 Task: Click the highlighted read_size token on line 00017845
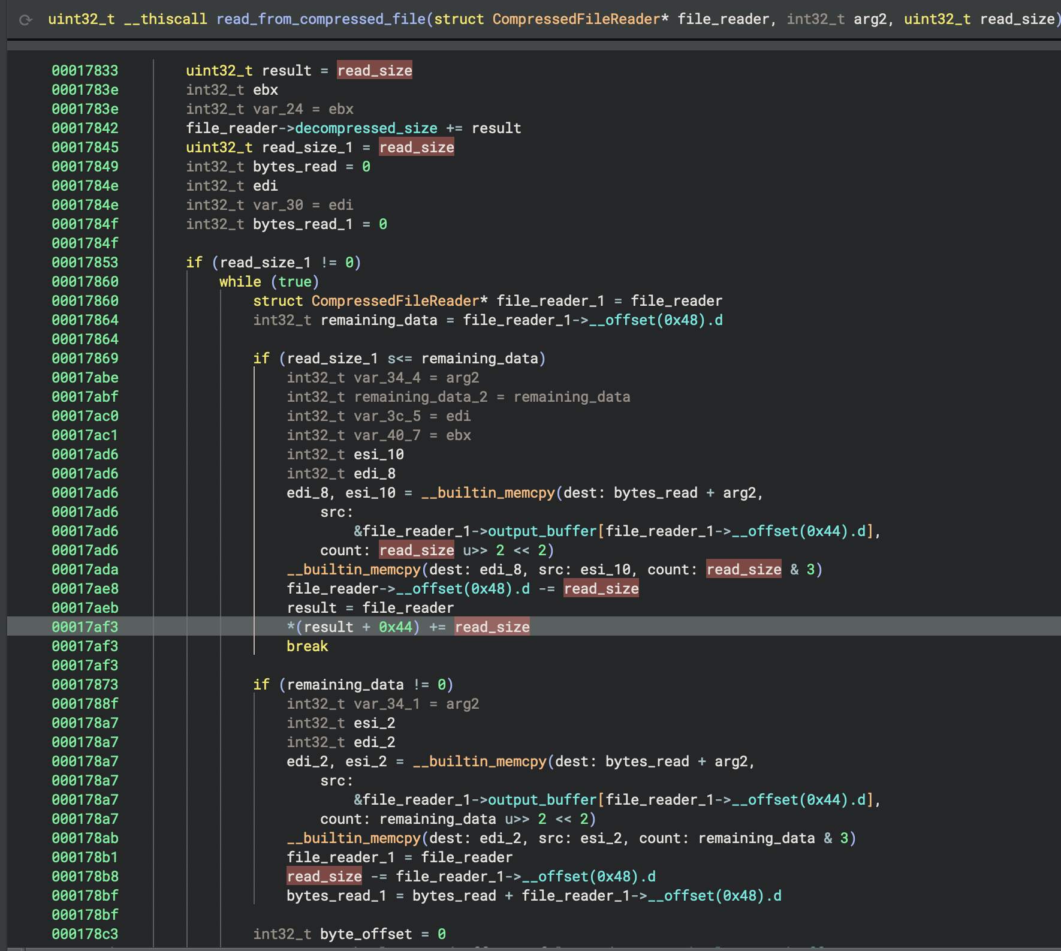coord(416,147)
